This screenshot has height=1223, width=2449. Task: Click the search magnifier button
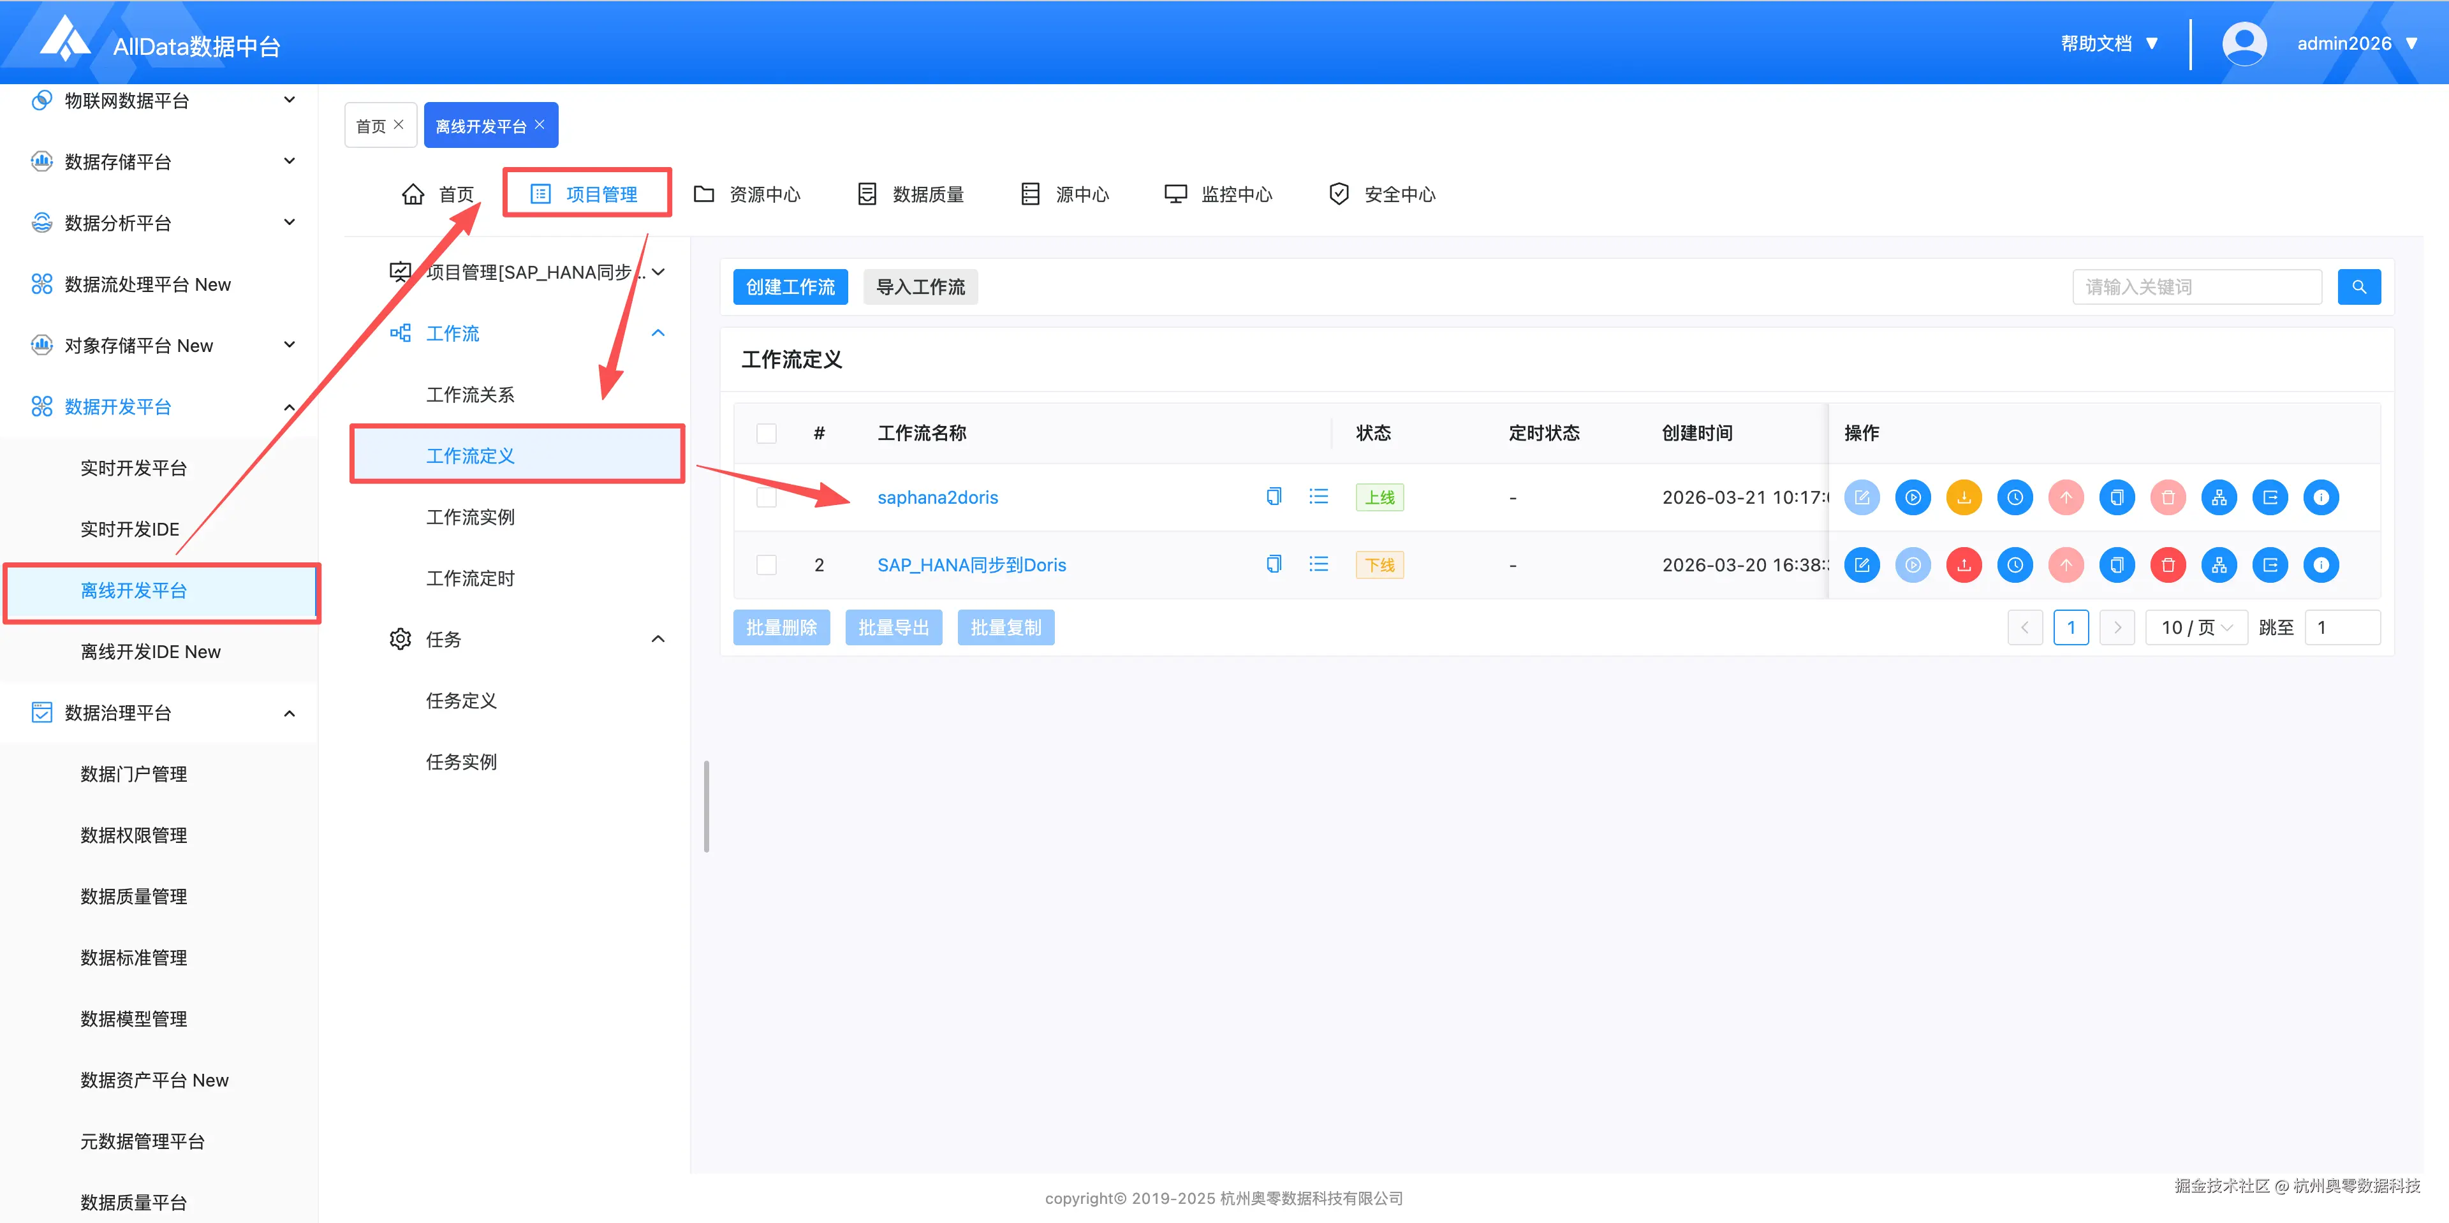(2358, 287)
